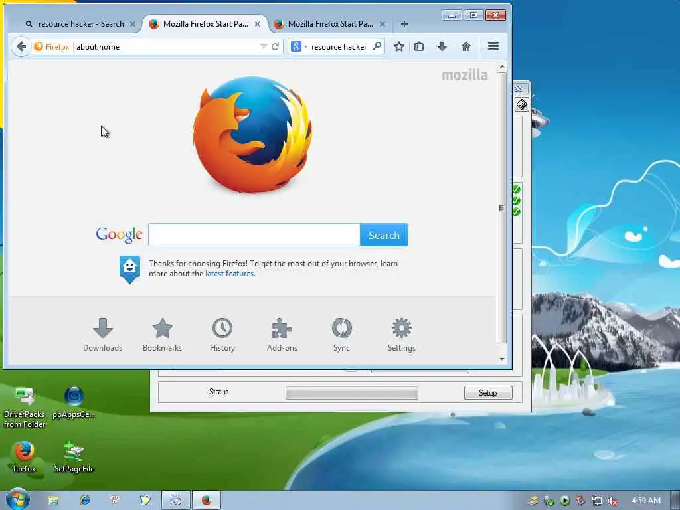Open the Settings shortcut on start page
Viewport: 680px width, 510px height.
[402, 335]
